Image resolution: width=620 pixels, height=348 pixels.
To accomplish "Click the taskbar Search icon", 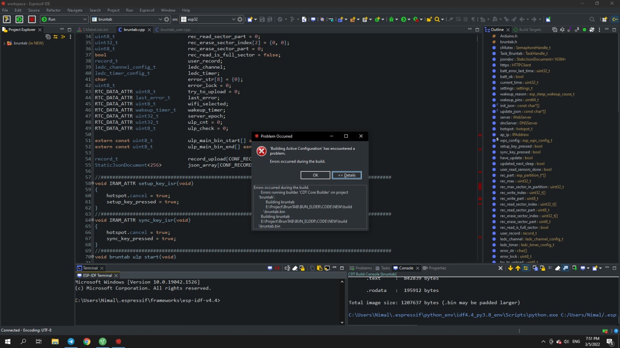I will coord(23,341).
